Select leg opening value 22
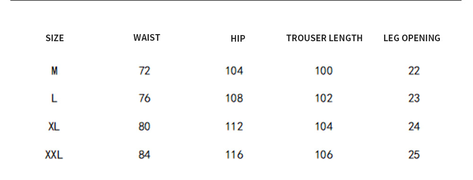The height and width of the screenshot is (180, 473). [x=414, y=71]
